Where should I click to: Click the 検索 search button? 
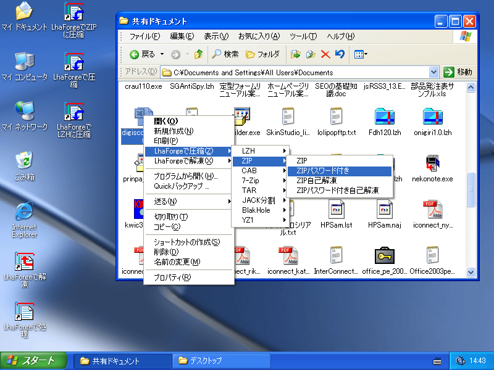click(x=225, y=54)
